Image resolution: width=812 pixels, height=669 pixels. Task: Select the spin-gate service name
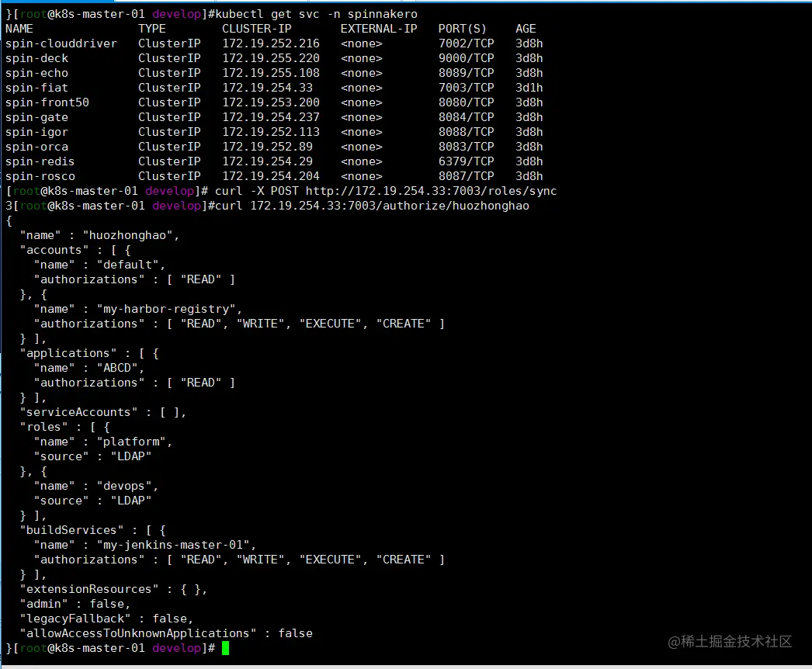click(x=36, y=117)
